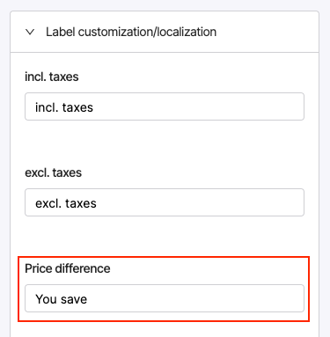
Task: Click the incl. taxes field label
Action: (52, 77)
